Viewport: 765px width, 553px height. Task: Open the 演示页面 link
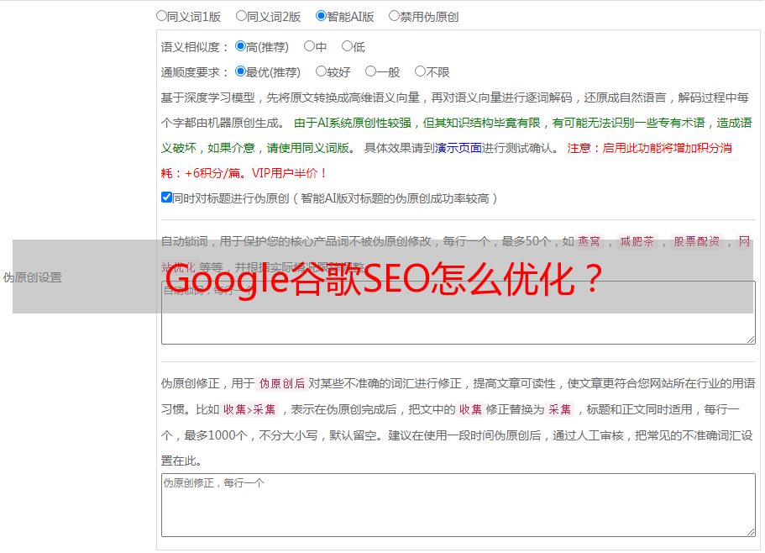458,148
